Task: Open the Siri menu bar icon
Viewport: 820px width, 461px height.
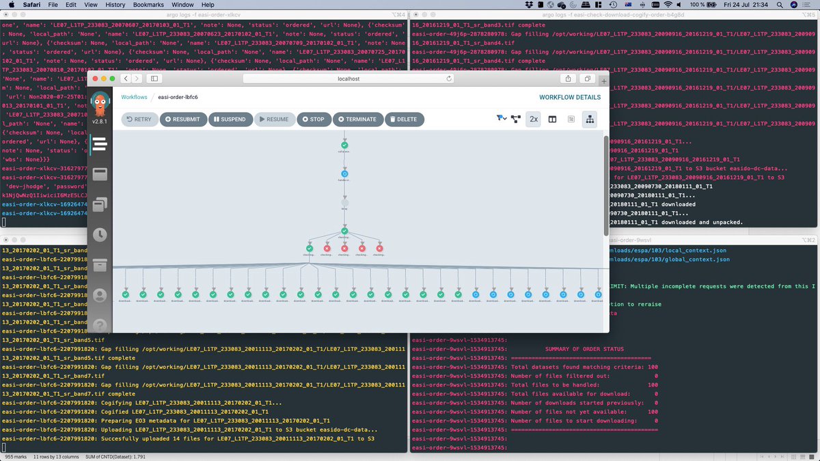Action: click(795, 5)
